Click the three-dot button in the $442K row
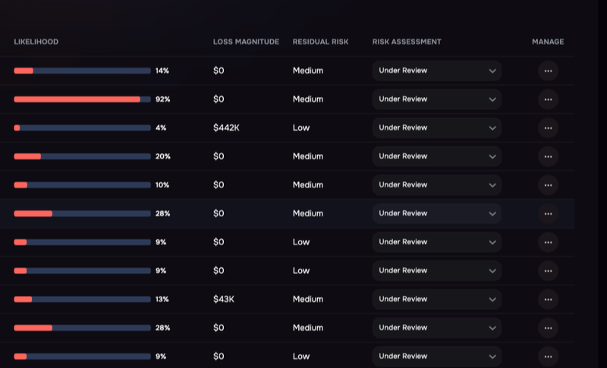 548,128
